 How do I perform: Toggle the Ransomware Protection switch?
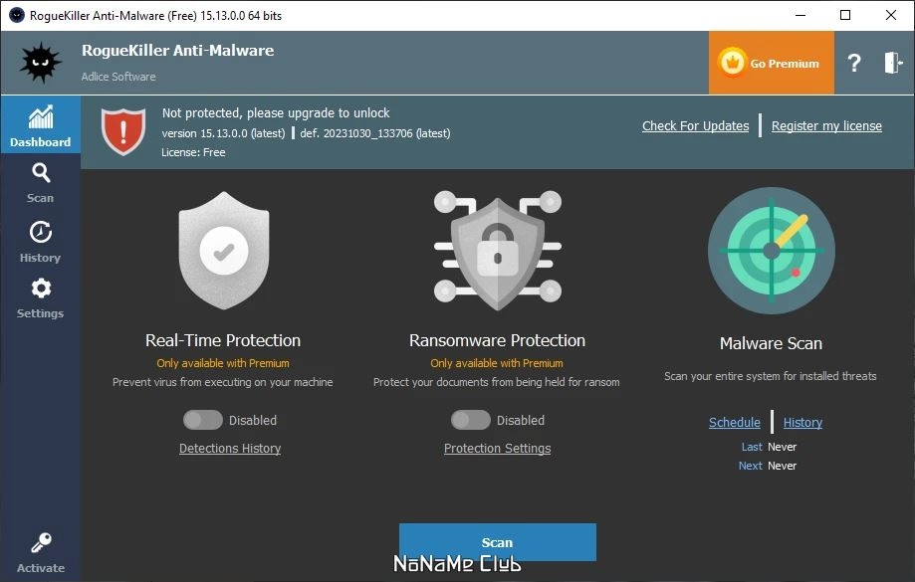[470, 420]
